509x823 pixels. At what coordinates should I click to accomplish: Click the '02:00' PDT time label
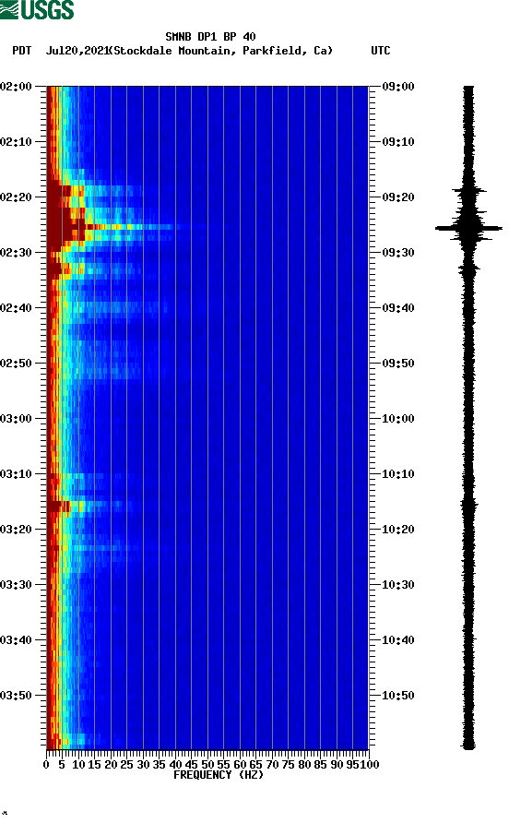point(16,87)
